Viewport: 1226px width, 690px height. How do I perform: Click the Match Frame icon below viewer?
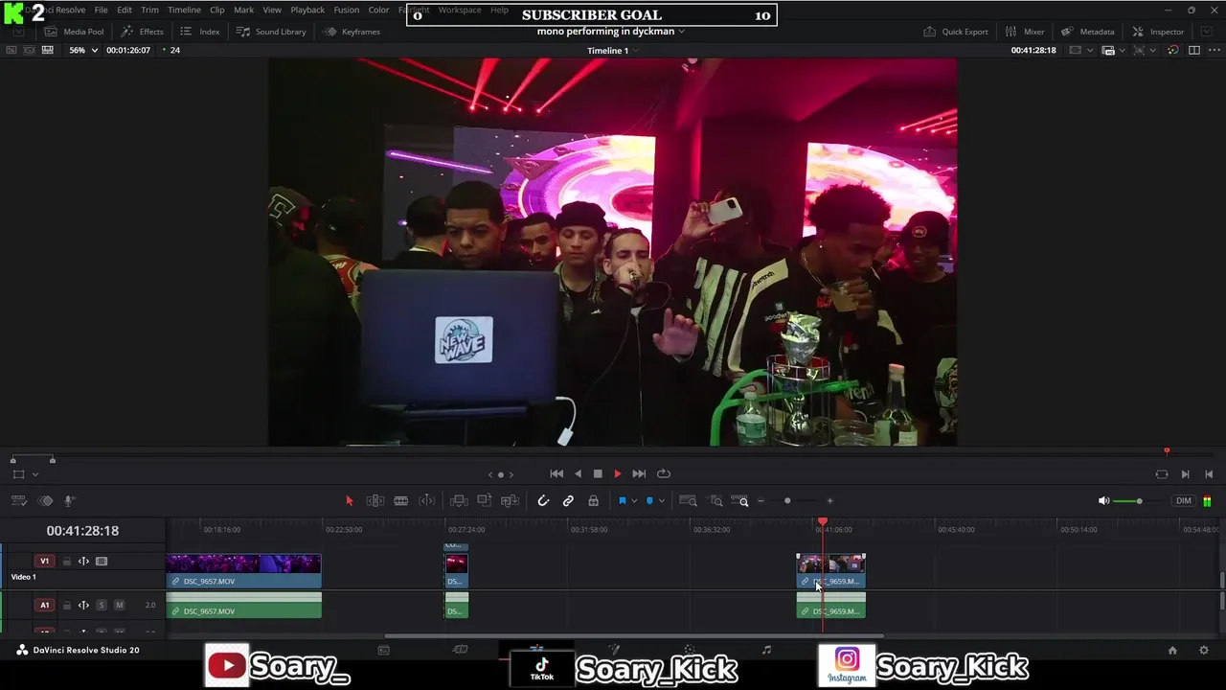point(1162,474)
